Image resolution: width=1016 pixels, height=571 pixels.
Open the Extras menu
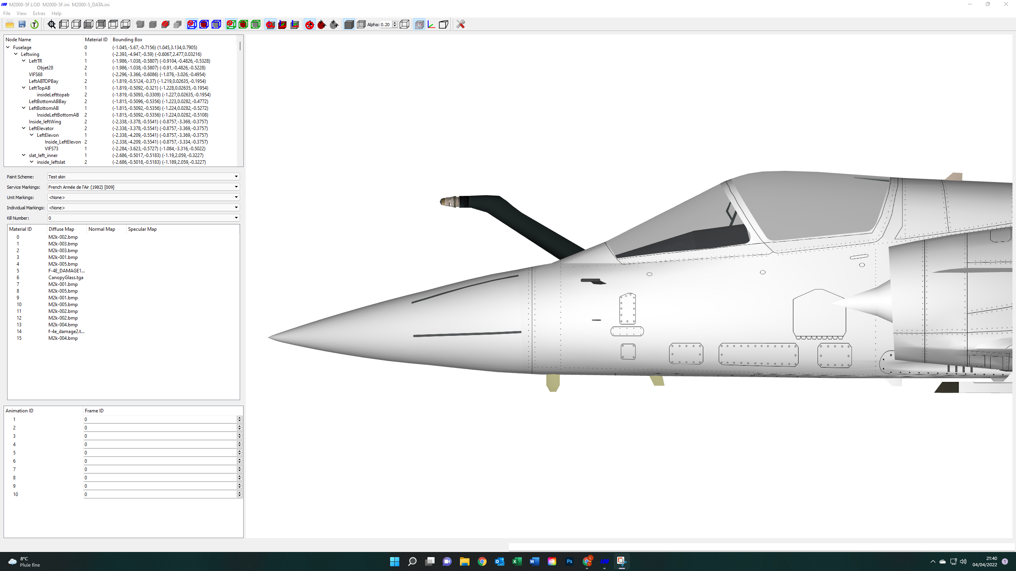(39, 13)
